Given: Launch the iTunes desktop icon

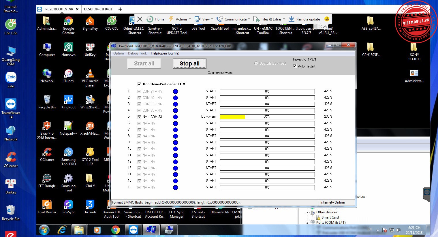Looking at the screenshot, I should pos(68,76).
